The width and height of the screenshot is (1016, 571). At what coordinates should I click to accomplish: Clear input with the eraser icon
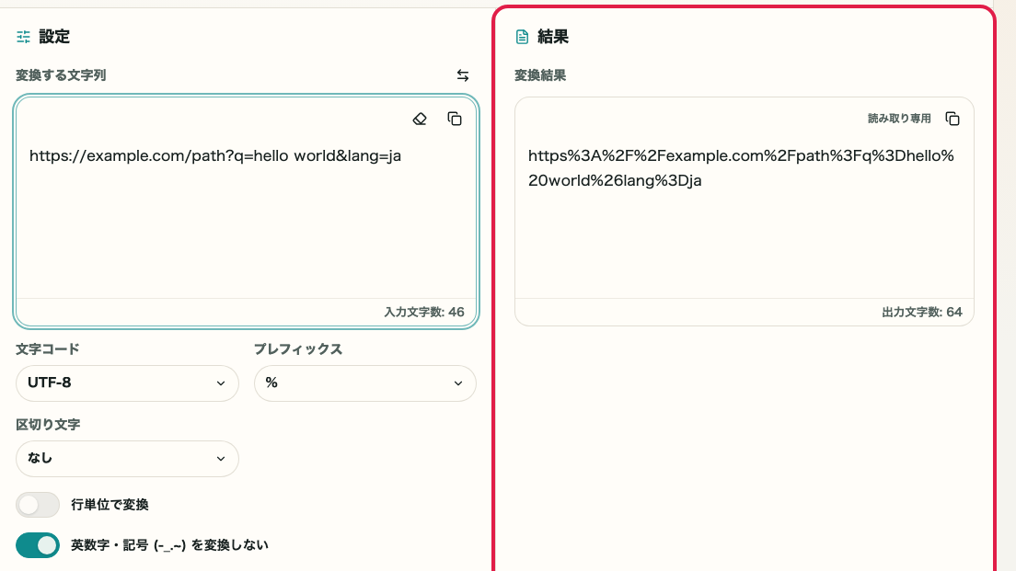[x=420, y=120]
